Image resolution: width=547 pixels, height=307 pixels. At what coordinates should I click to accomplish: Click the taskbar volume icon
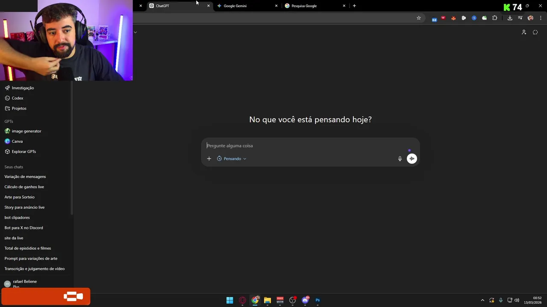point(517,300)
